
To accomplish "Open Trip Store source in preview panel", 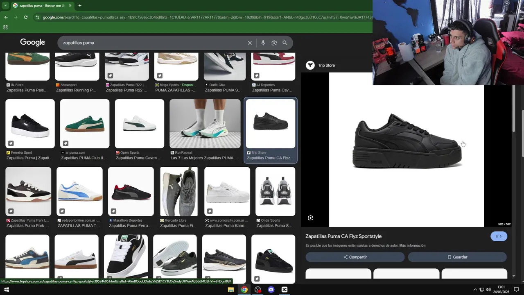I will click(x=326, y=65).
